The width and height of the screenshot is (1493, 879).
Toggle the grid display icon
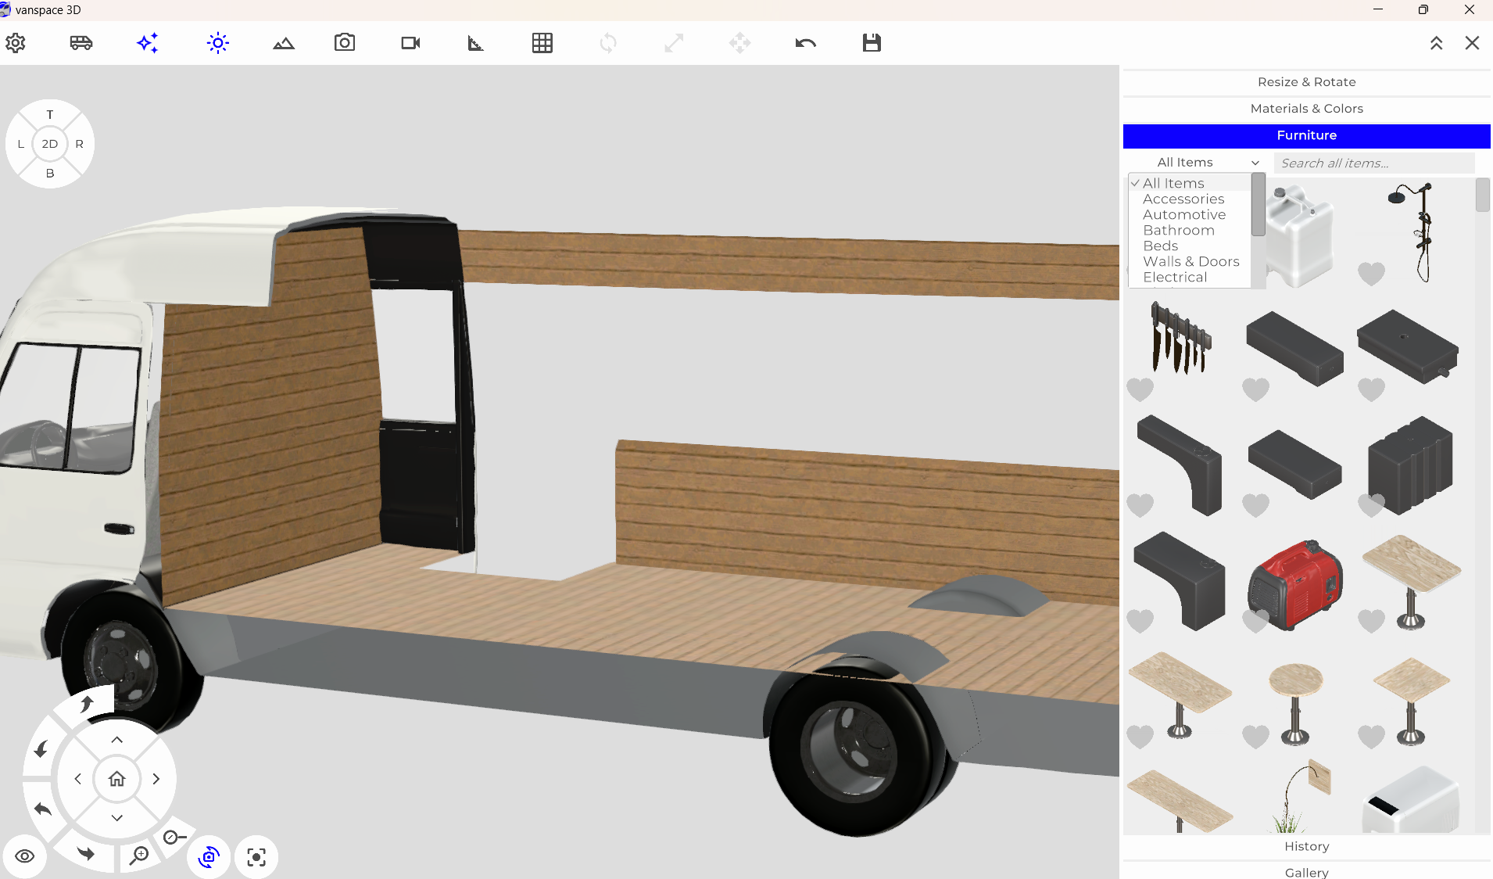542,43
